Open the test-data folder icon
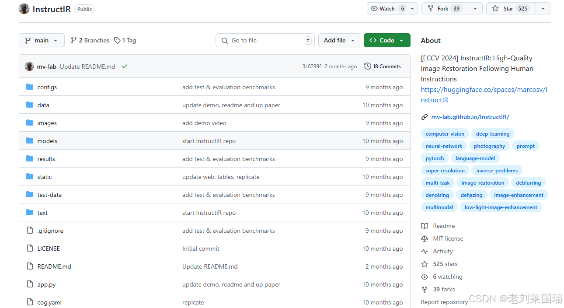 click(x=30, y=195)
